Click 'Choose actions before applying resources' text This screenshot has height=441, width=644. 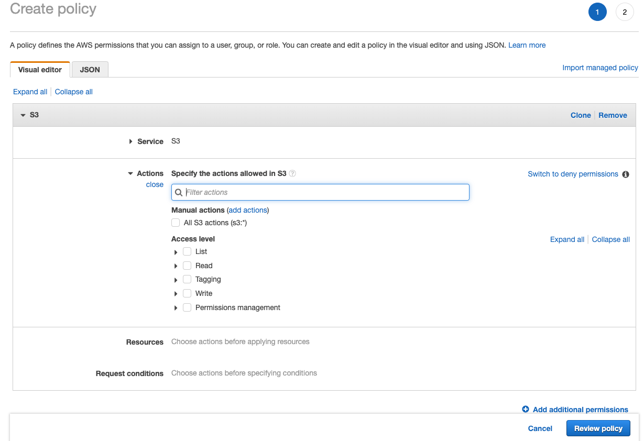[241, 341]
